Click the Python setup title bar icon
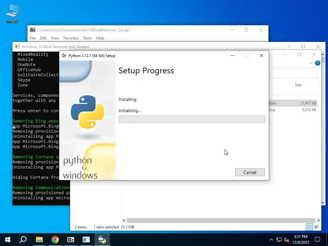The image size is (328, 246). (x=64, y=56)
